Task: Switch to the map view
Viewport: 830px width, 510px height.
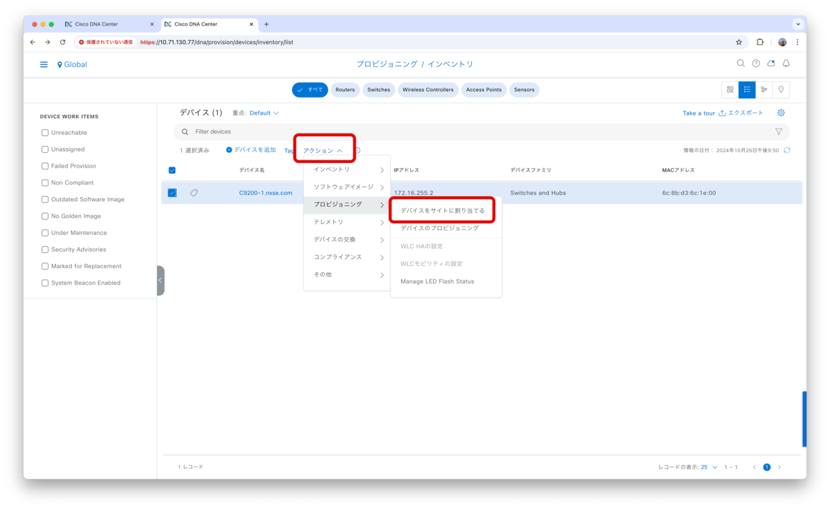Action: pos(782,89)
